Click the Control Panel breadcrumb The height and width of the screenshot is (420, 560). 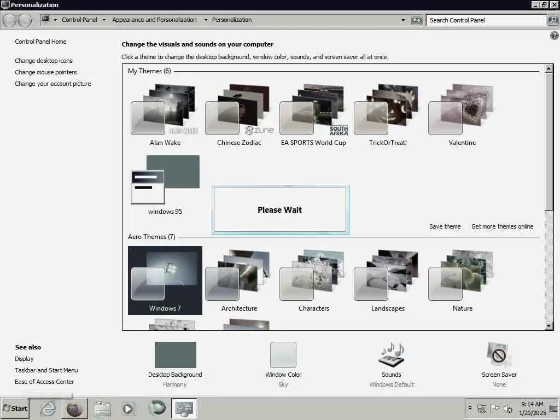[x=79, y=20]
